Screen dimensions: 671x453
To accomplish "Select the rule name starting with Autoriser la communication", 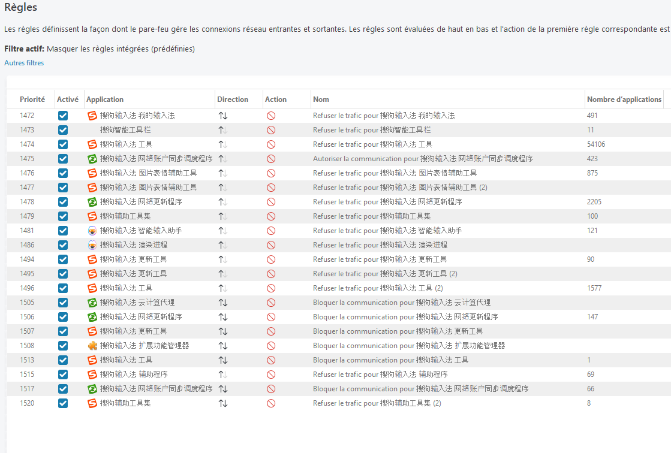I will (x=423, y=159).
